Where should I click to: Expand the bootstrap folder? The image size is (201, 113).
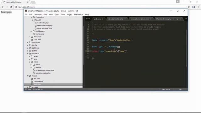pos(28,42)
